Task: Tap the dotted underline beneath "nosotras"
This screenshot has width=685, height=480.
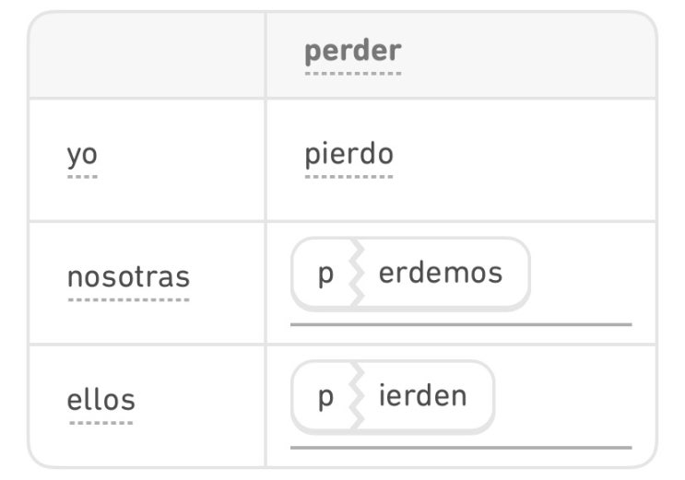Action: [x=128, y=299]
